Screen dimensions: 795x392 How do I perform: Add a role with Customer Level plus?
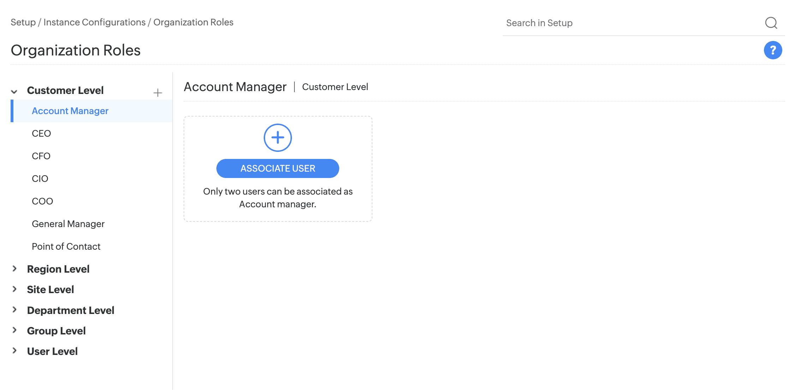[x=157, y=93]
